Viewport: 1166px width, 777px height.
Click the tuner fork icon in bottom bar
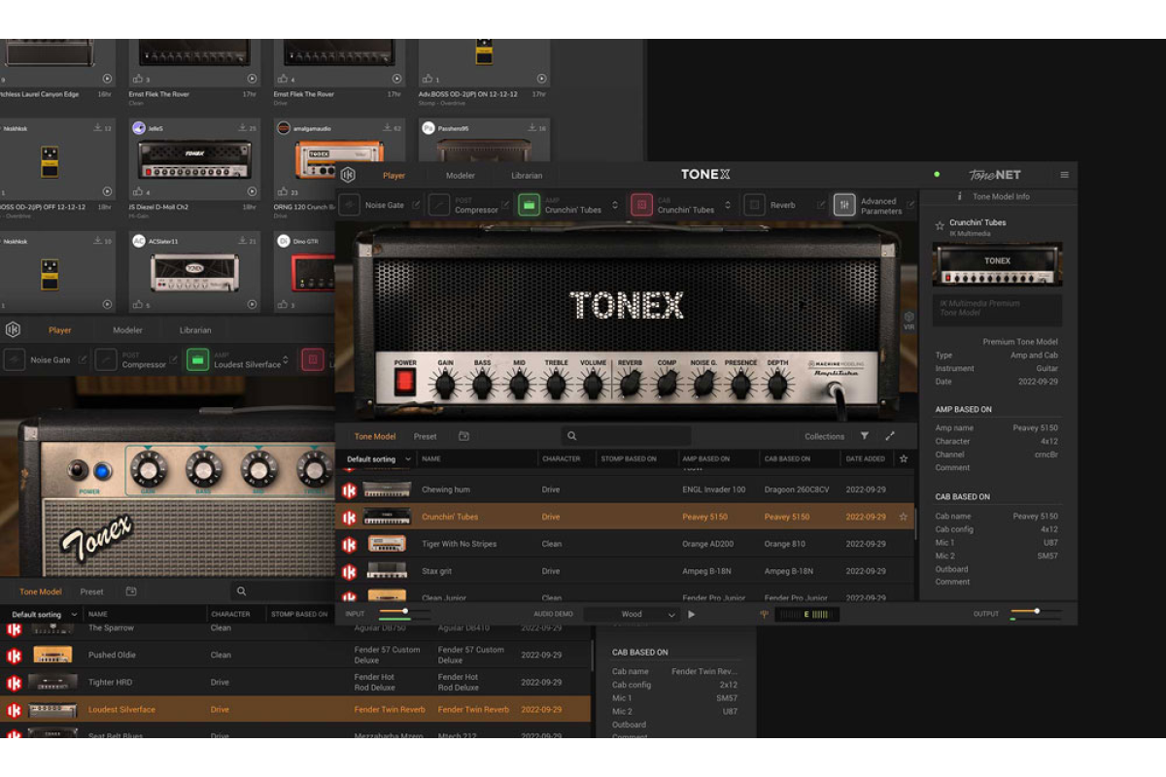coord(764,614)
